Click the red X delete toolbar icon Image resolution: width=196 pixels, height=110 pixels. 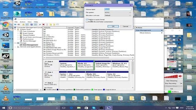[43, 24]
